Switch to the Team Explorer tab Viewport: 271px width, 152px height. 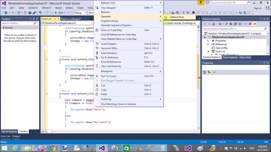tap(230, 57)
